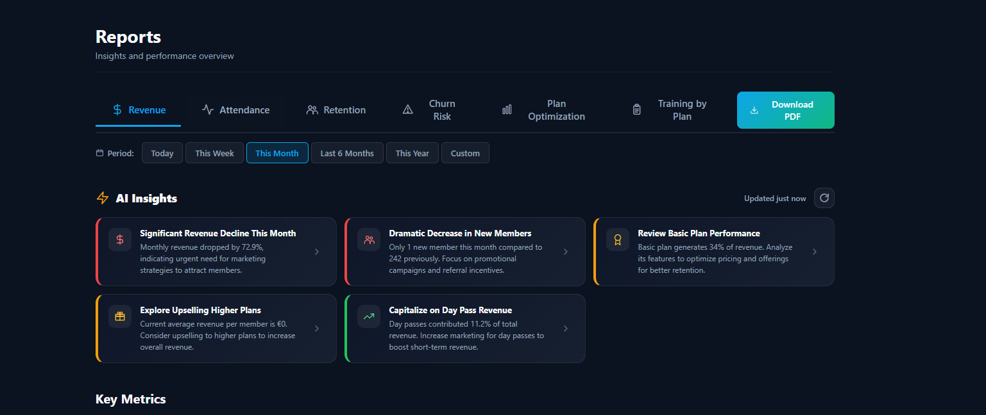Choose the Custom period button
986x415 pixels.
(x=465, y=153)
